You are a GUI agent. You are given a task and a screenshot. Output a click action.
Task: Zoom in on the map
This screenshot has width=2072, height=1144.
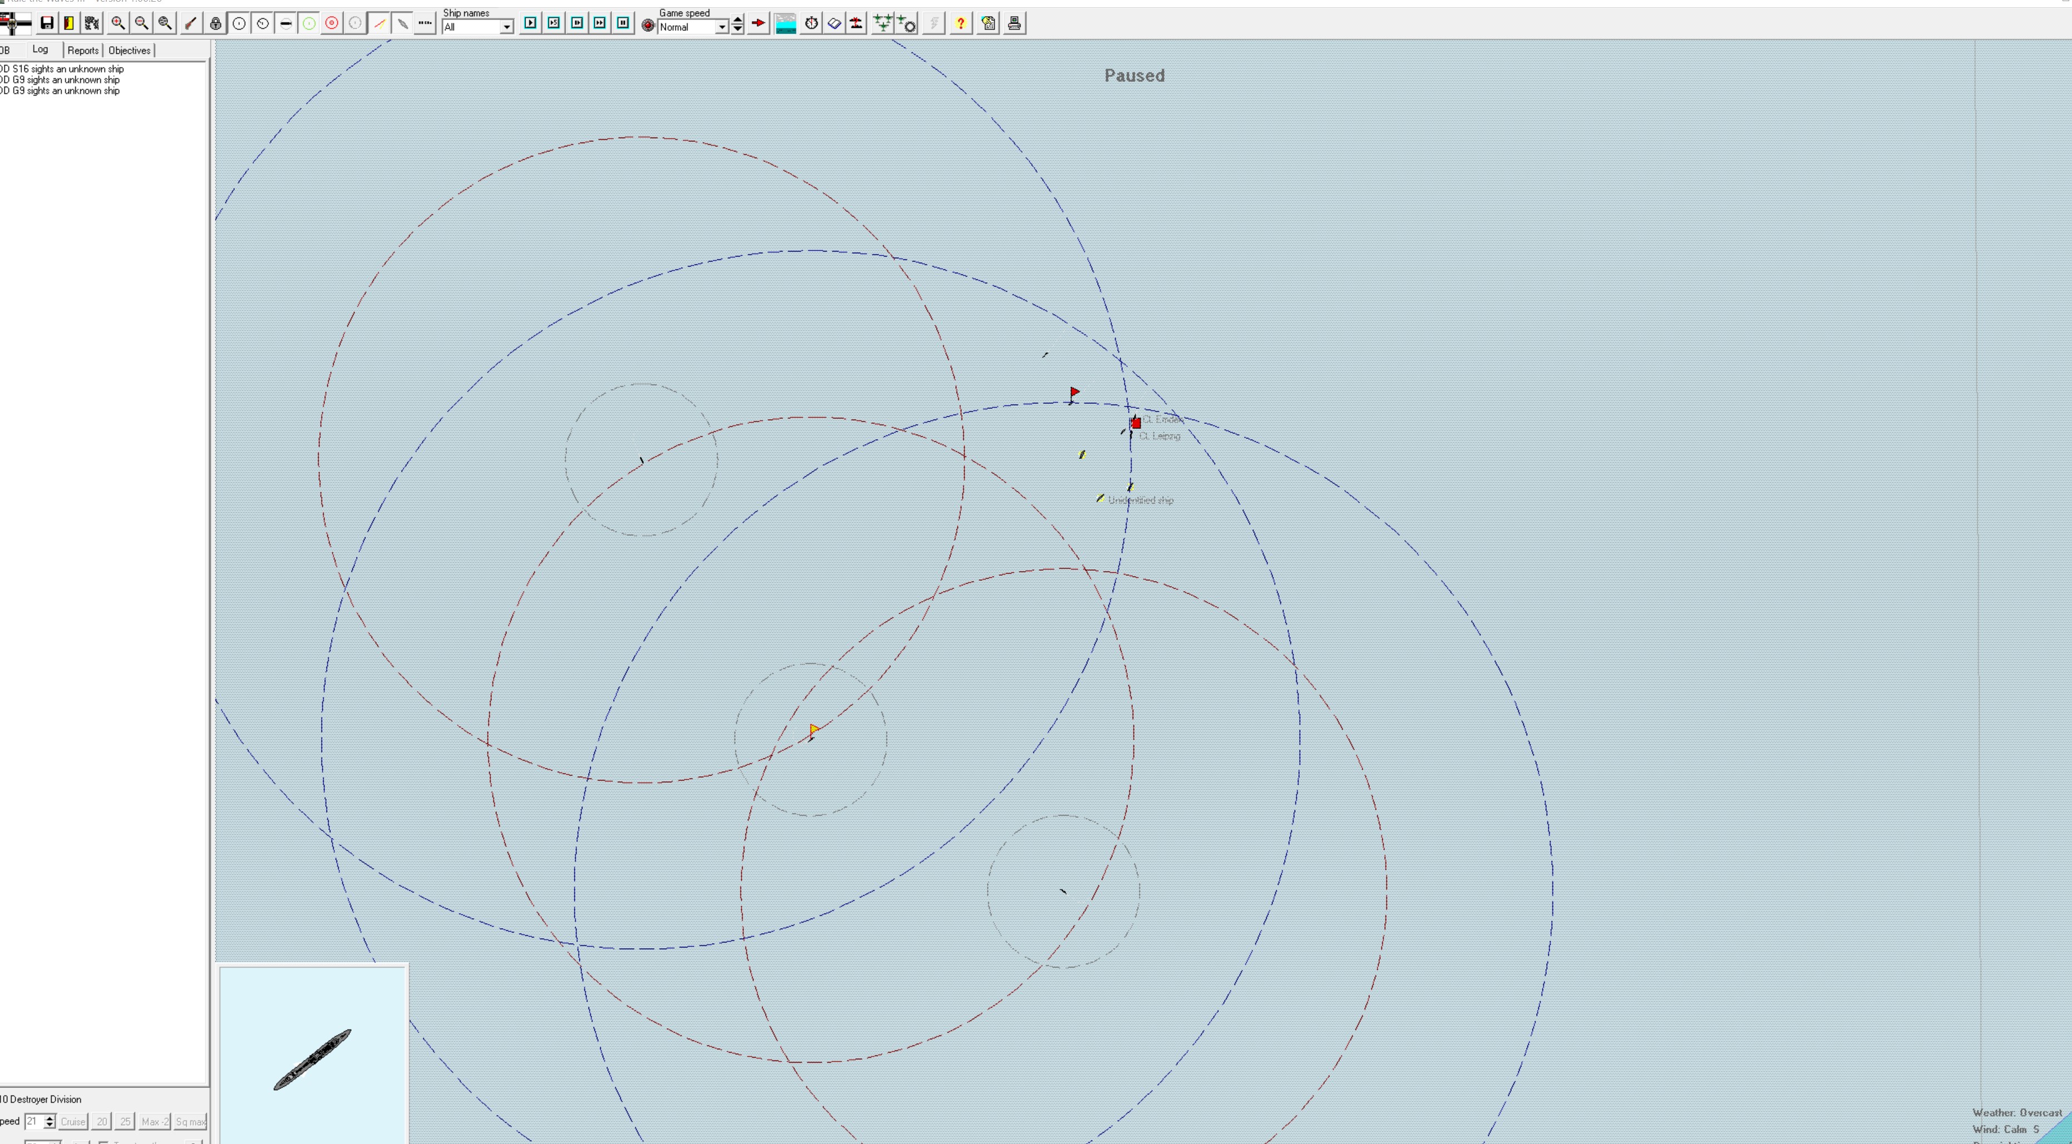(119, 23)
